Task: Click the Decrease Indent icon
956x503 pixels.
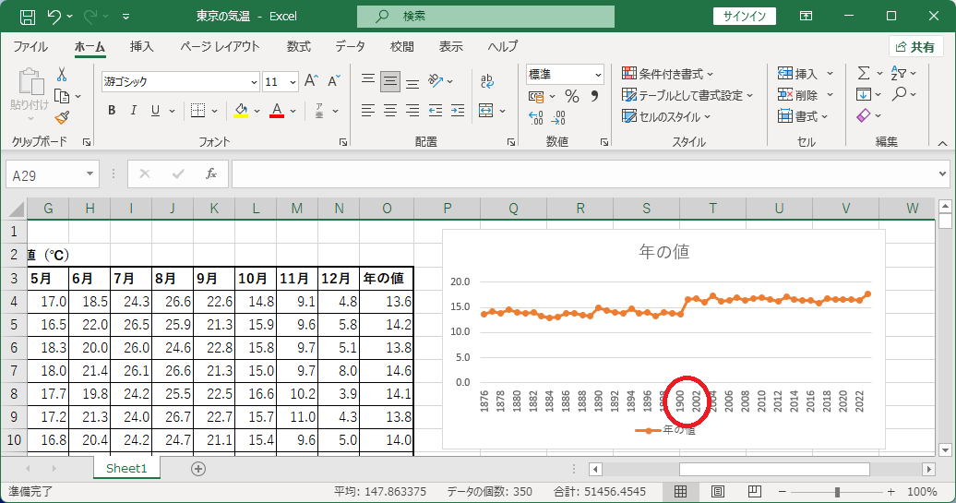Action: click(x=436, y=111)
